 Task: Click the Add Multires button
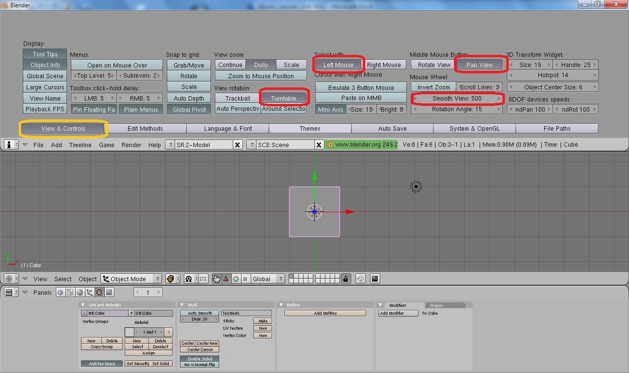tap(325, 313)
